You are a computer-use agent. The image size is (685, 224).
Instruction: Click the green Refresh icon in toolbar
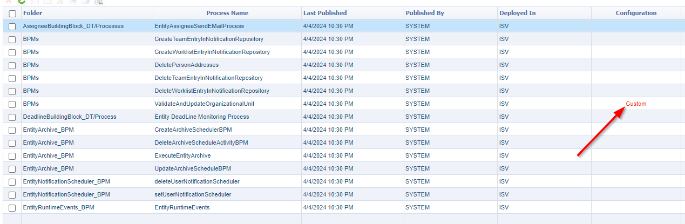point(22,2)
